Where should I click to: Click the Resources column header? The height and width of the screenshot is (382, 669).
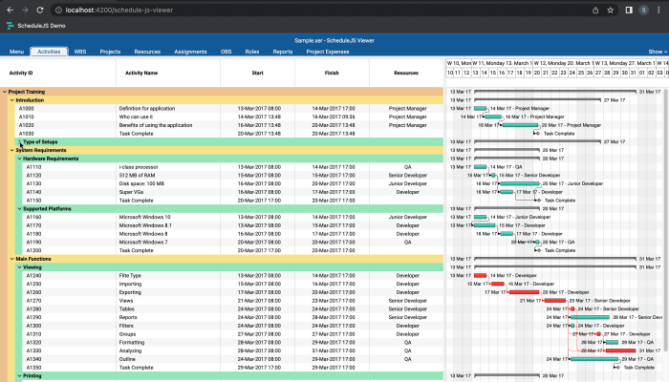point(406,73)
